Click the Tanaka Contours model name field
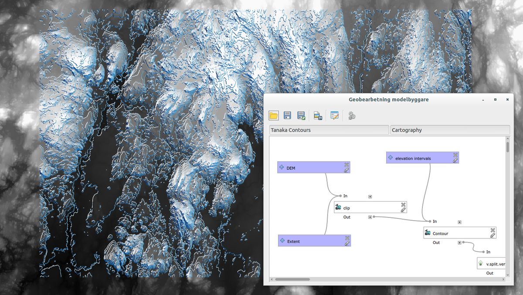The width and height of the screenshot is (523, 295). (x=329, y=130)
